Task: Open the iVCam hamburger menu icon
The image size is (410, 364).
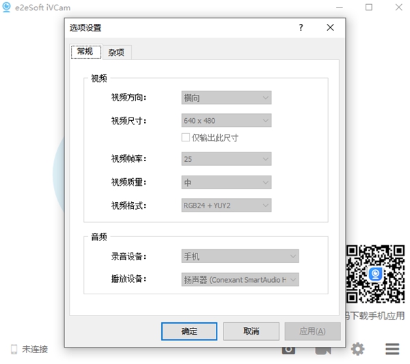Action: click(x=392, y=349)
